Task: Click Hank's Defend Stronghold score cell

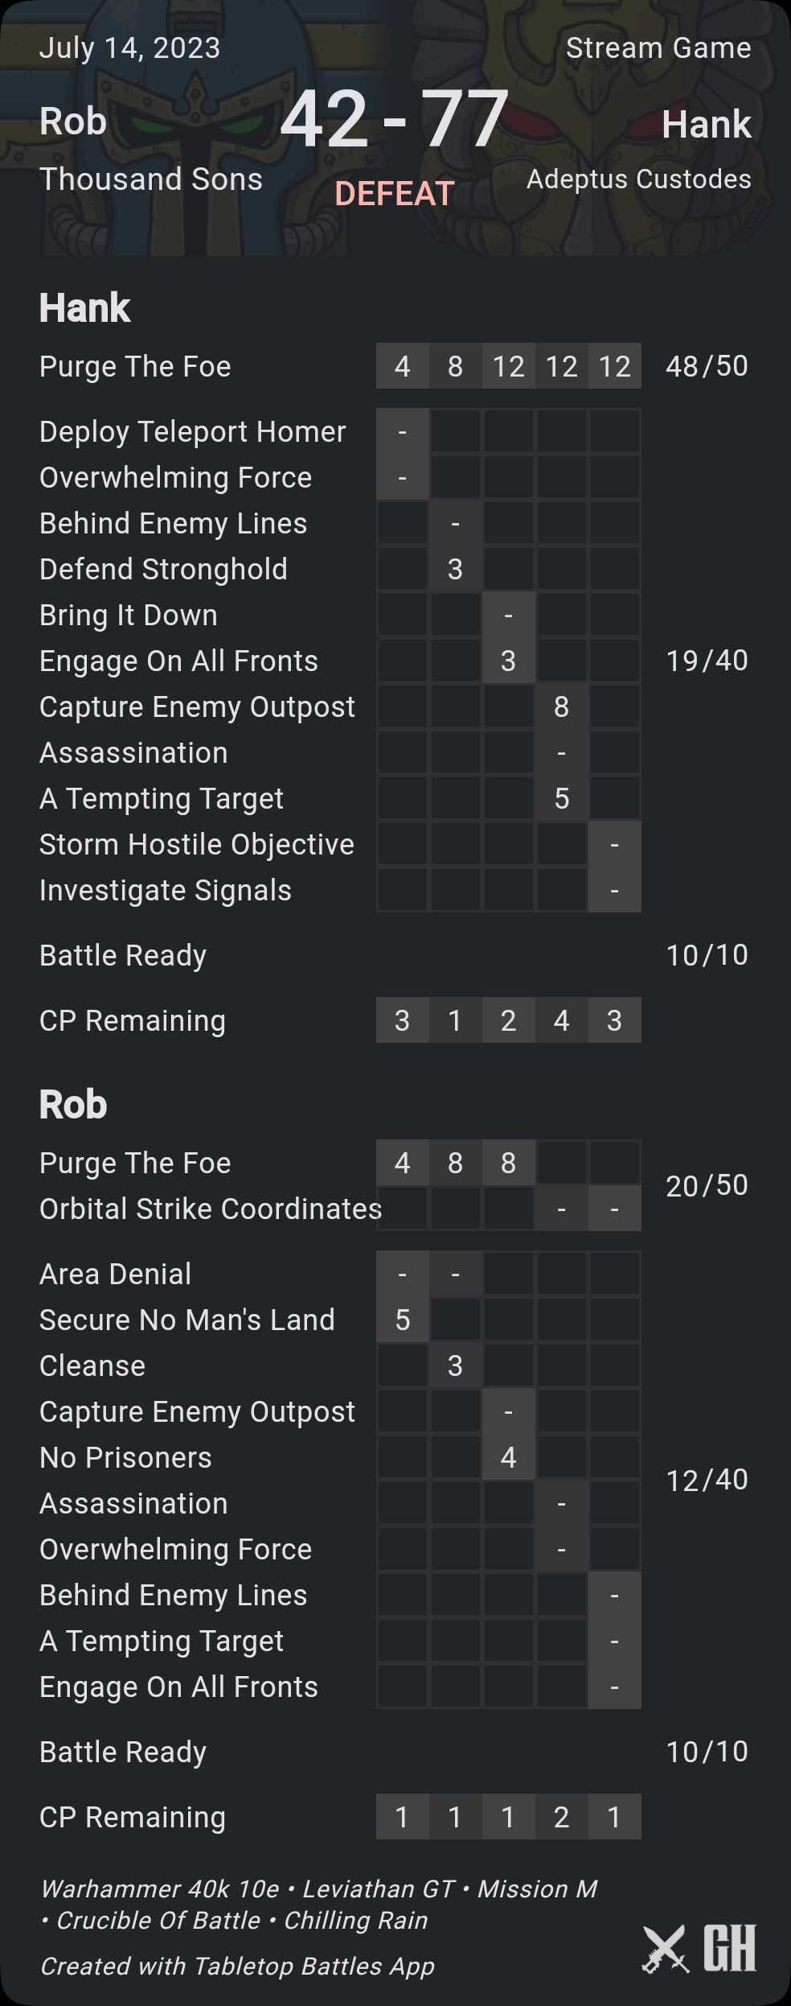Action: coord(455,569)
